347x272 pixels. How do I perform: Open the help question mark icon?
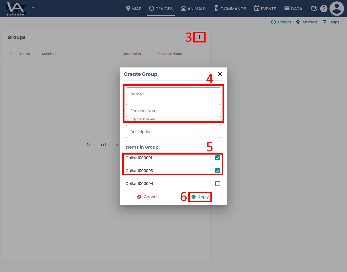[324, 9]
